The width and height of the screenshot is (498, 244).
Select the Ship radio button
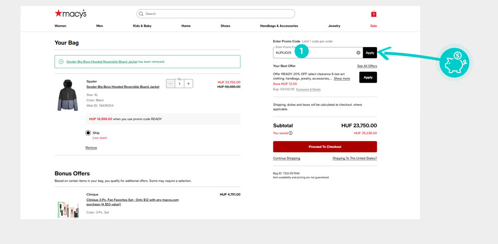[88, 133]
